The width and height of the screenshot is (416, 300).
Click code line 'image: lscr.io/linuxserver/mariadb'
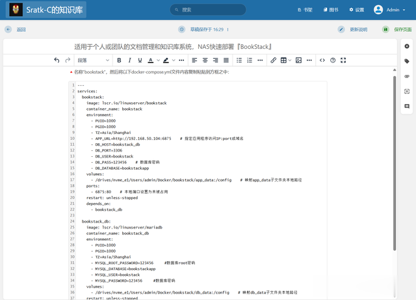click(124, 228)
